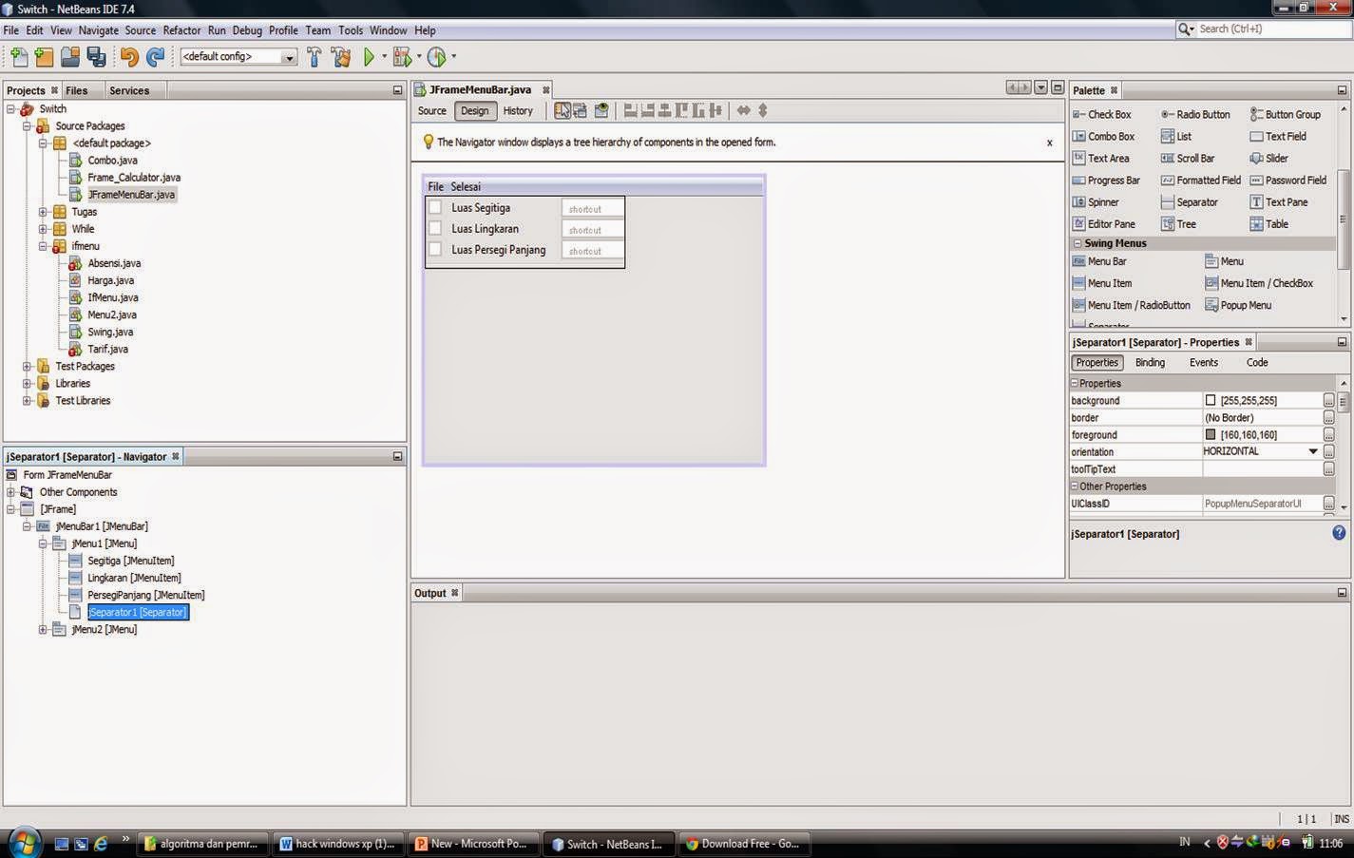Minimize the Output panel
This screenshot has height=858, width=1354.
pos(1342,593)
